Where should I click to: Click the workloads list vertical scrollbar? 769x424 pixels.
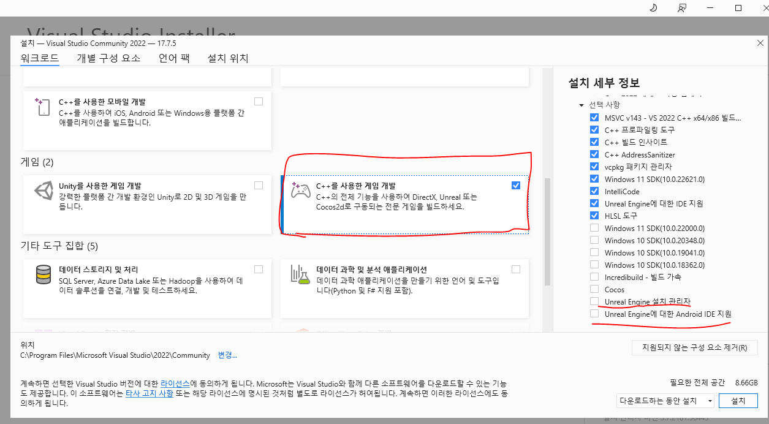pos(548,233)
